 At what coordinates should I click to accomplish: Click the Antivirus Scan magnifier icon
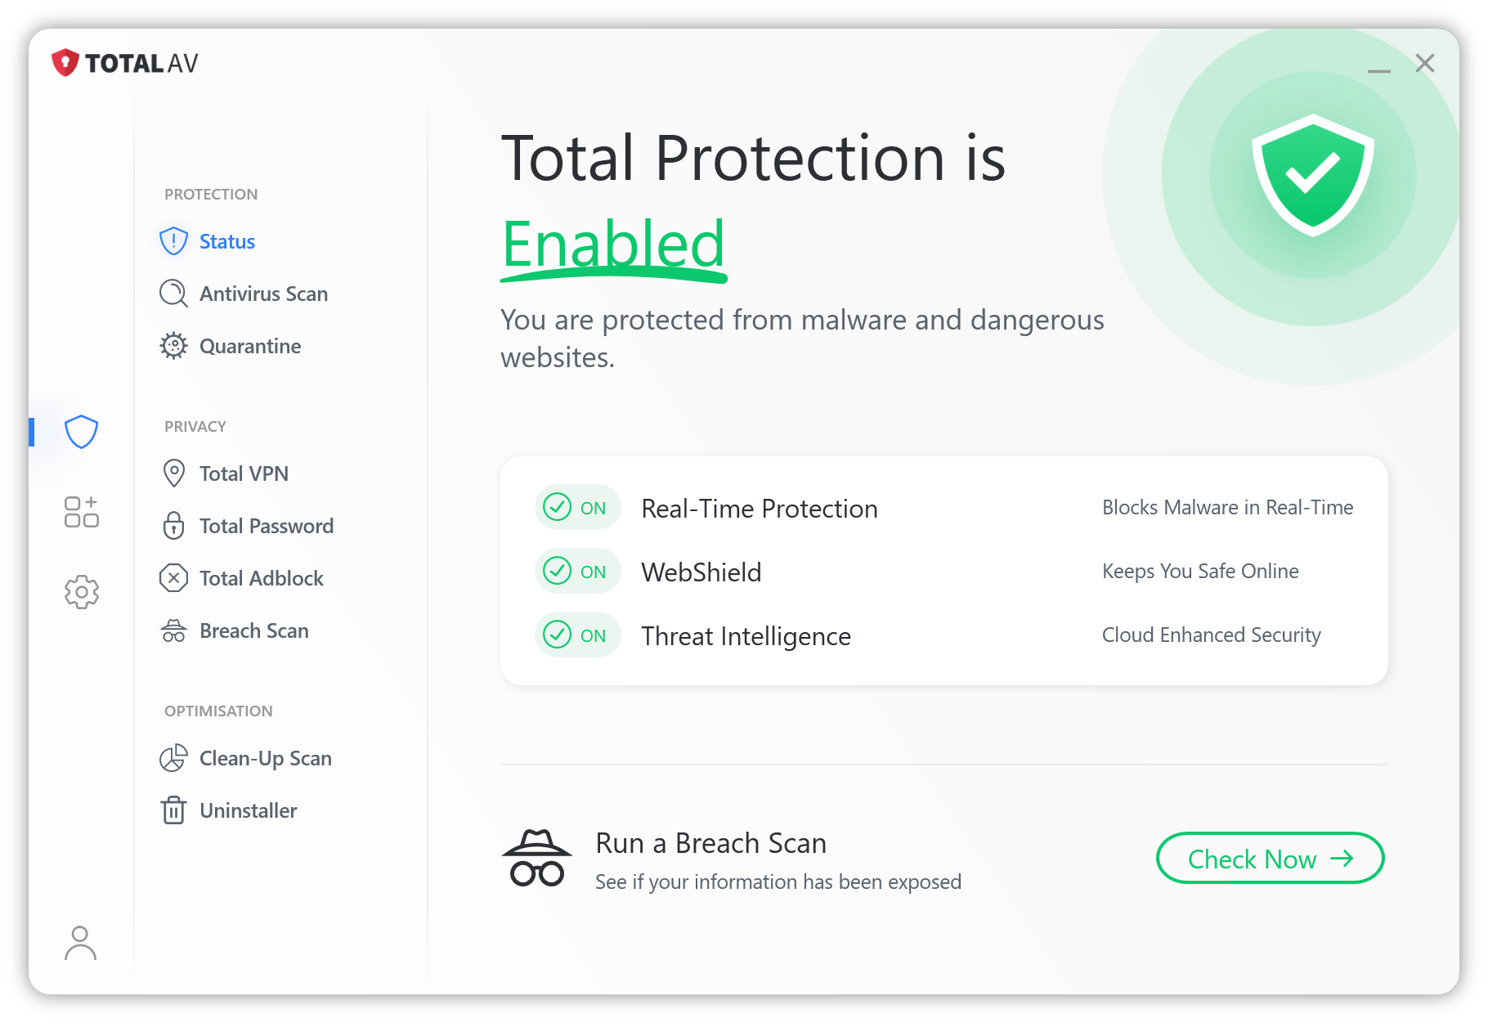pos(173,294)
